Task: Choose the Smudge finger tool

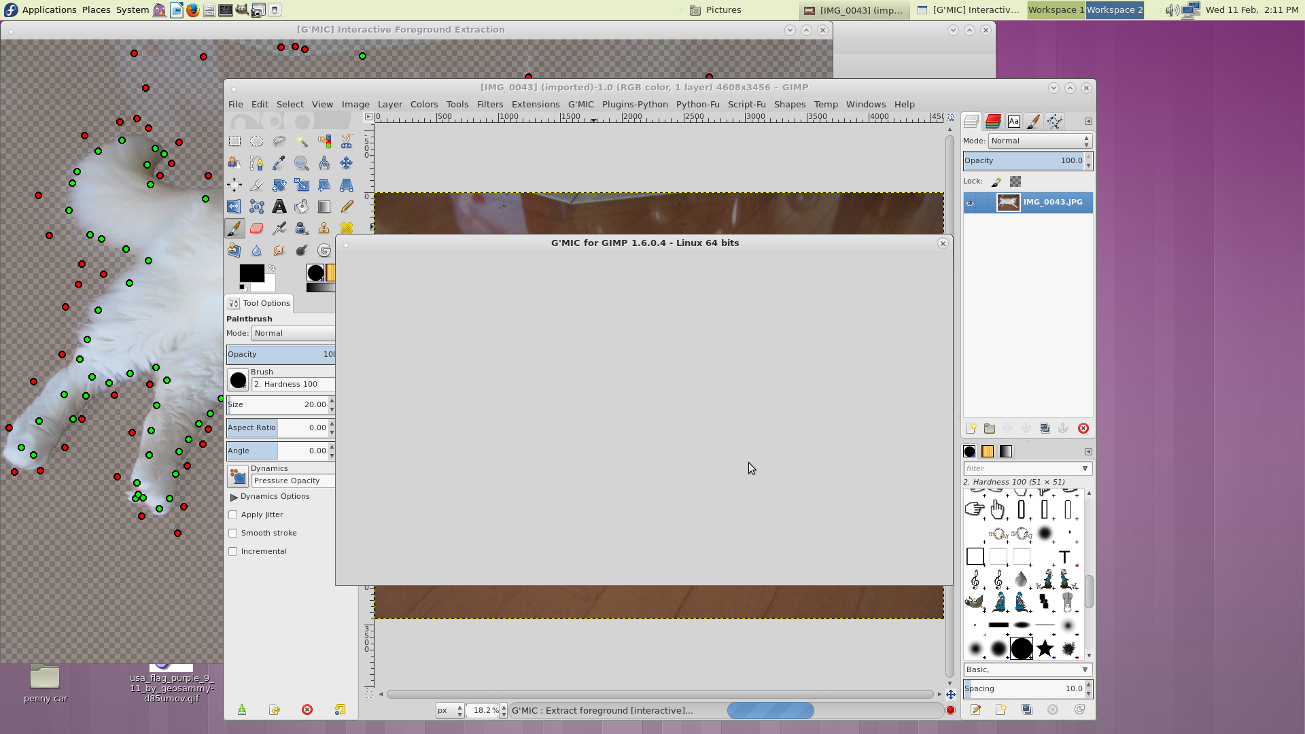Action: coord(279,250)
